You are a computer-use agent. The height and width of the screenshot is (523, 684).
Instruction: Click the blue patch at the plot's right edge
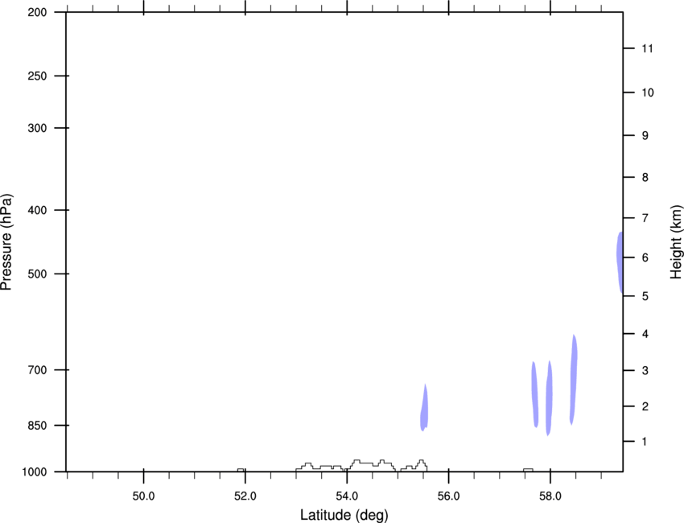tap(620, 262)
